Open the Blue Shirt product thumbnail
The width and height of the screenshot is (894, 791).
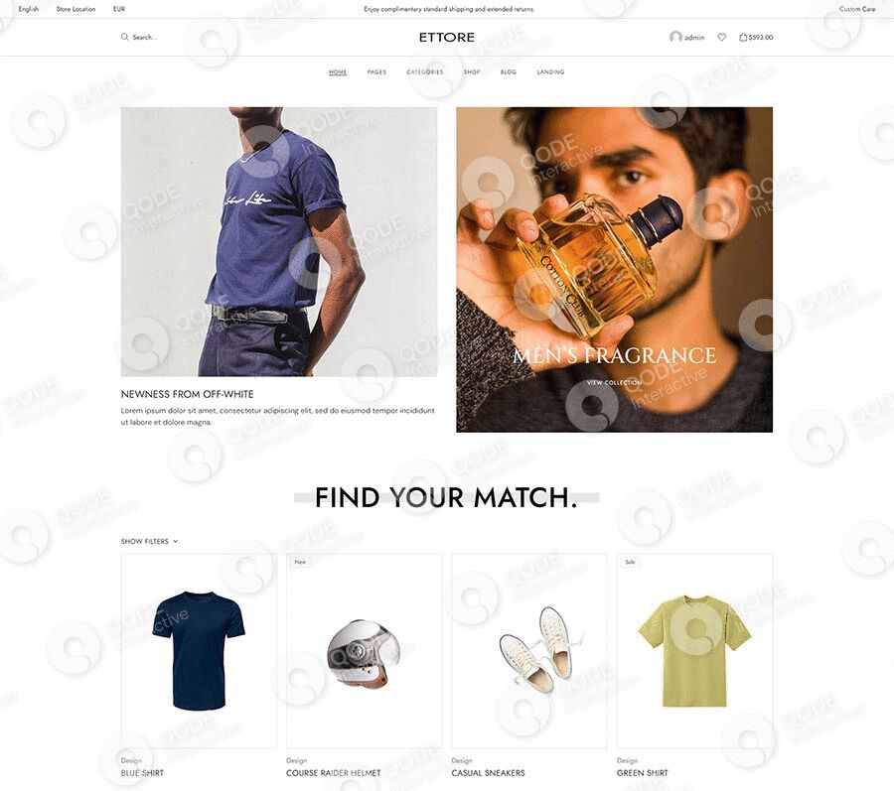[x=199, y=651]
